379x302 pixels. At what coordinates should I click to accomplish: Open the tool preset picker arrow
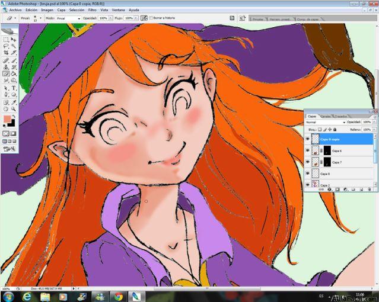pos(15,18)
